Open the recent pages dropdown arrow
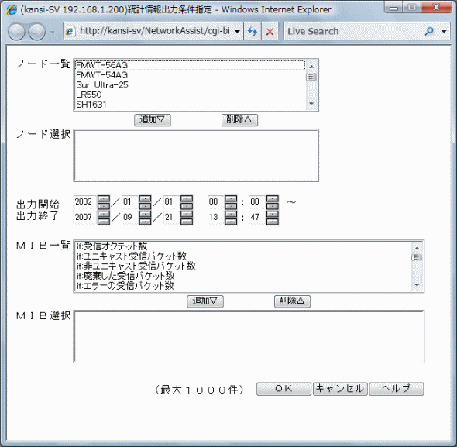457x447 pixels. pos(53,32)
